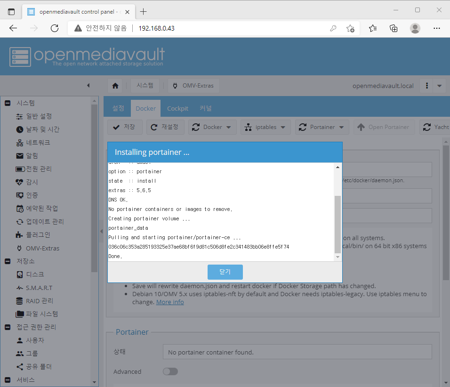Open the browser profile avatar
Screen dimensions: 450x387
pos(415,28)
